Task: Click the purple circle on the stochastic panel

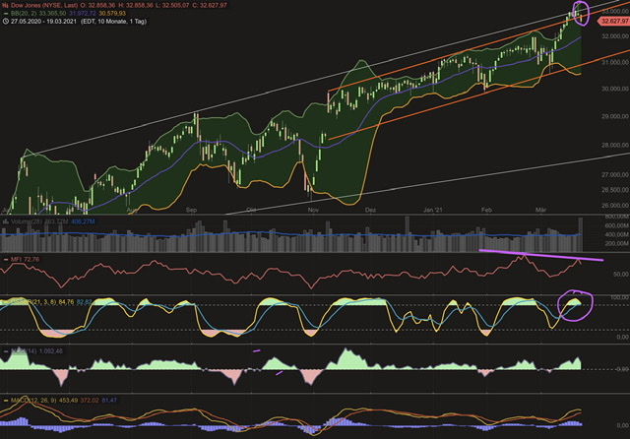Action: click(575, 305)
